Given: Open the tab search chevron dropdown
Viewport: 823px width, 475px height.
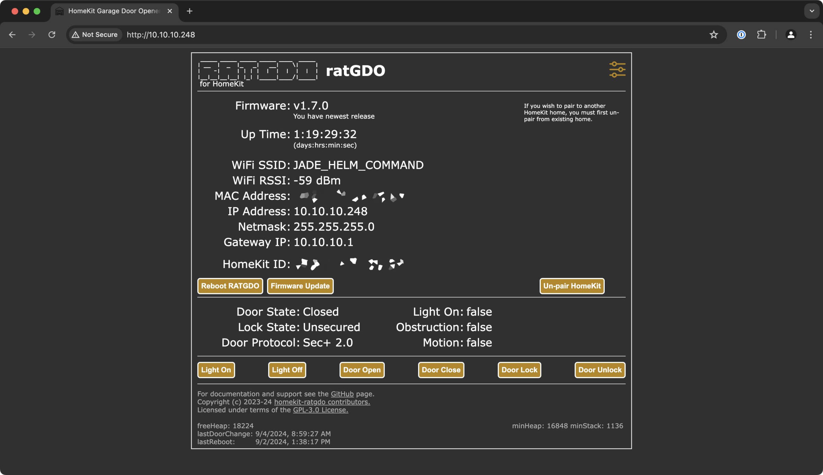Looking at the screenshot, I should point(811,11).
